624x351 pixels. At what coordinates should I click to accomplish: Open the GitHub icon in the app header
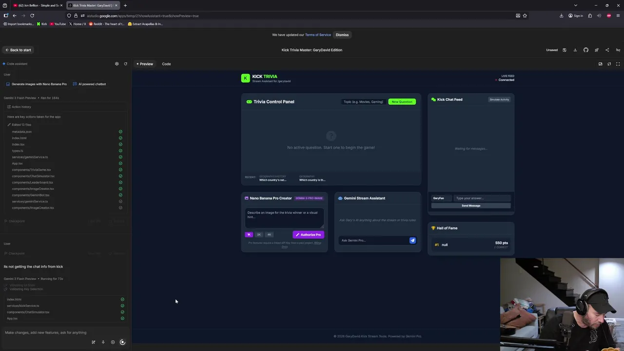coord(586,50)
